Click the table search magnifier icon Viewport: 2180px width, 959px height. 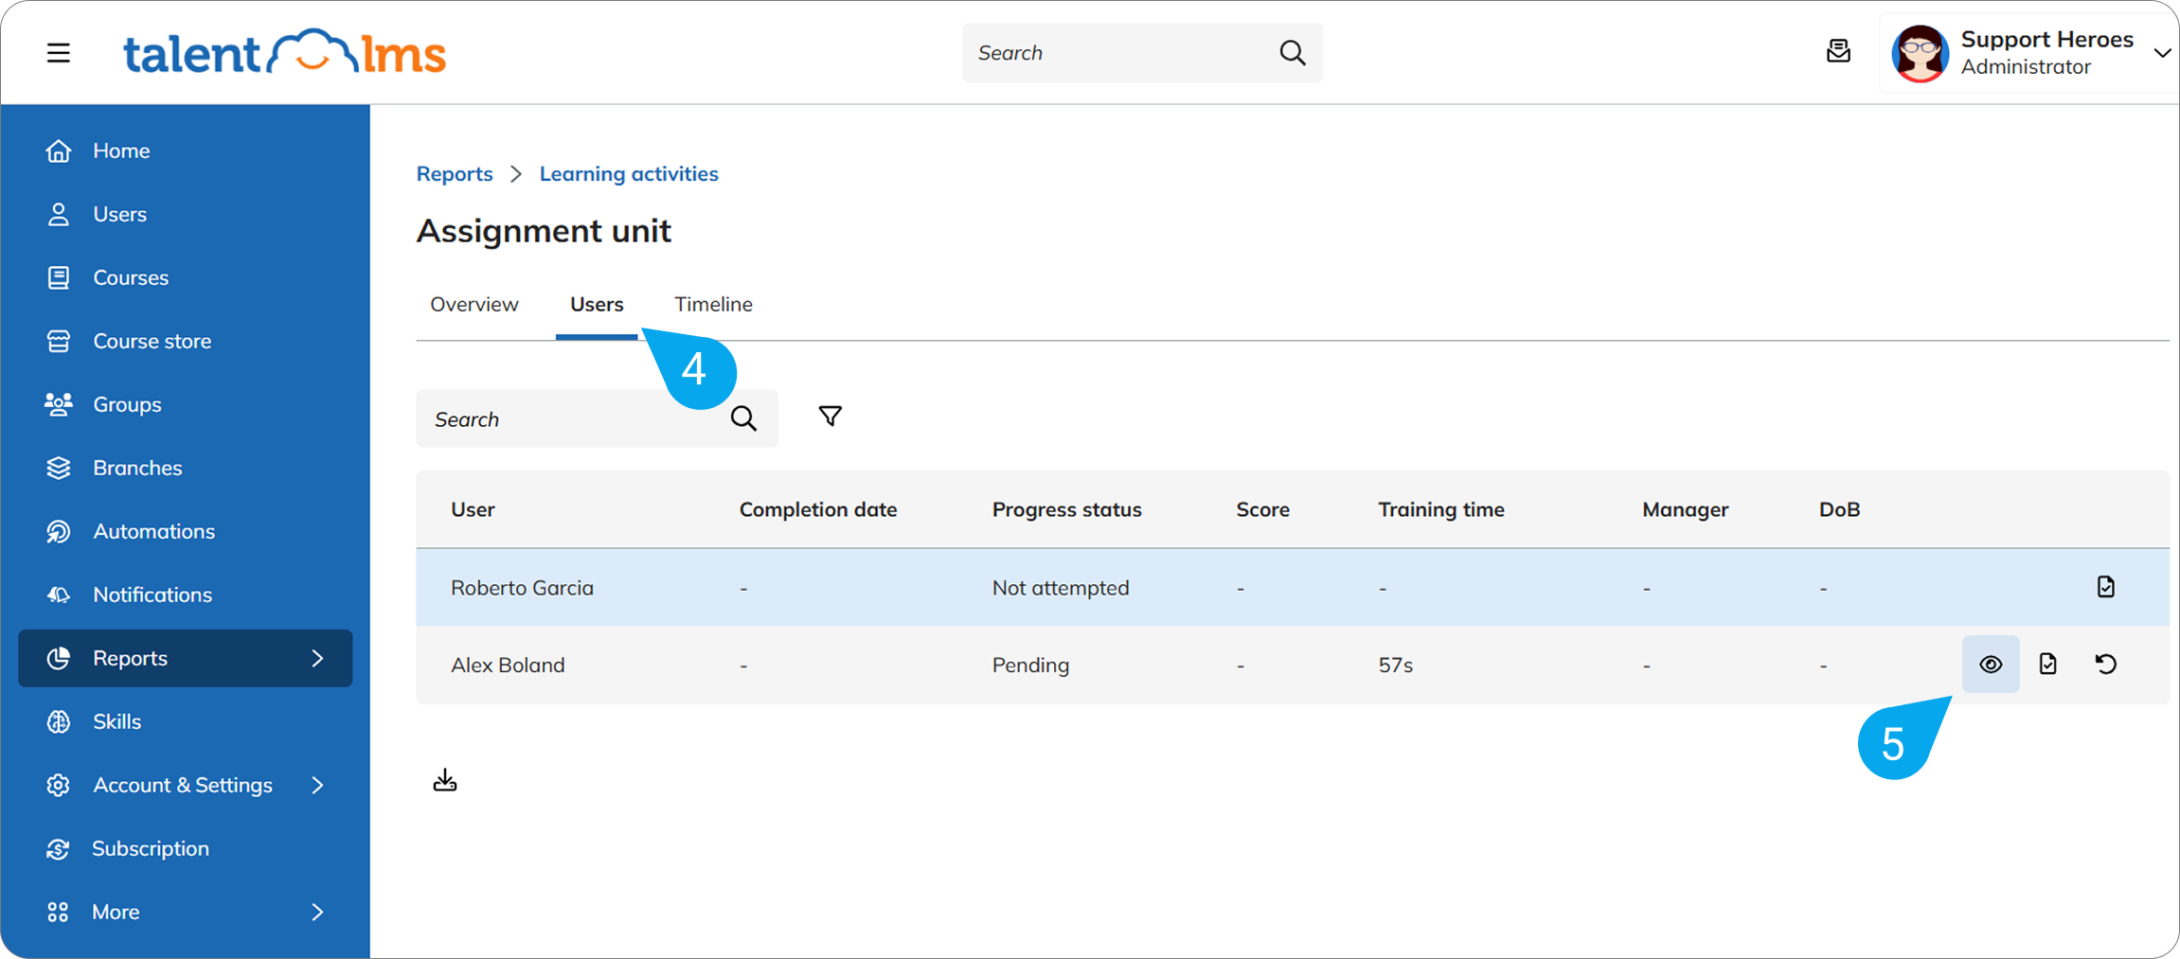(x=743, y=418)
